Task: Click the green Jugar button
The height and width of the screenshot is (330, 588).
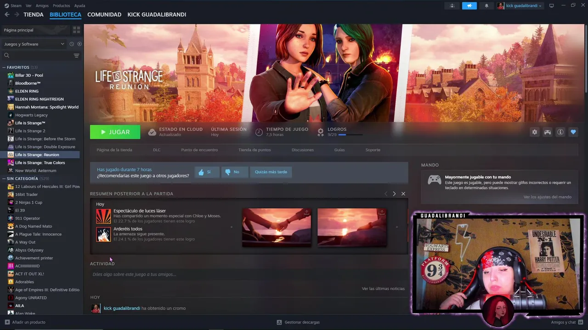Action: click(115, 132)
